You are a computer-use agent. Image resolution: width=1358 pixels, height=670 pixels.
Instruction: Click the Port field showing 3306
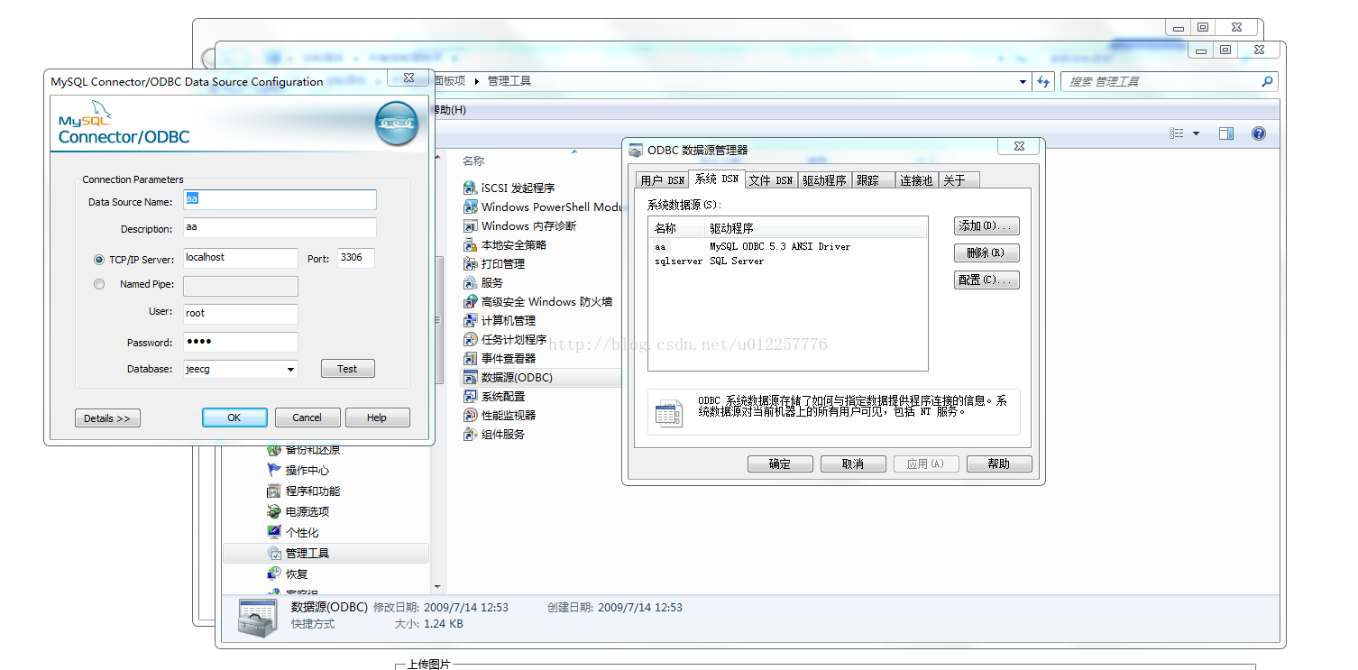[356, 259]
